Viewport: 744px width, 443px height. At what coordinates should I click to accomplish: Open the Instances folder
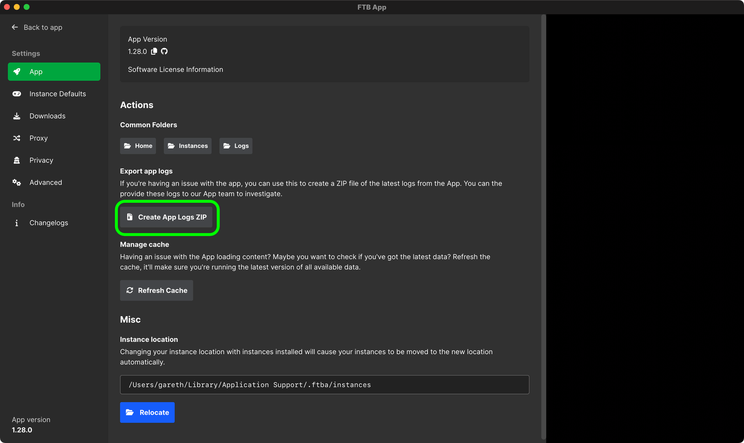point(188,146)
